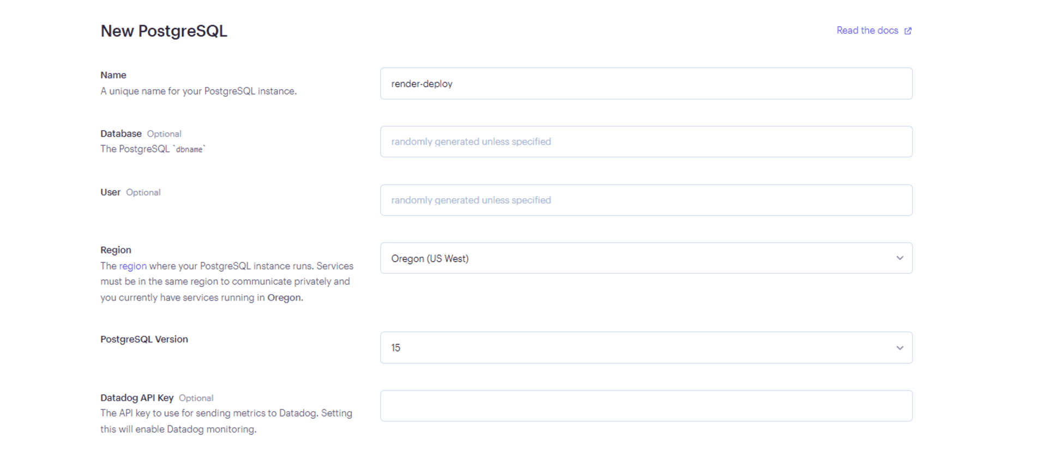
Task: Click the PostgreSQL Version label
Action: [144, 339]
